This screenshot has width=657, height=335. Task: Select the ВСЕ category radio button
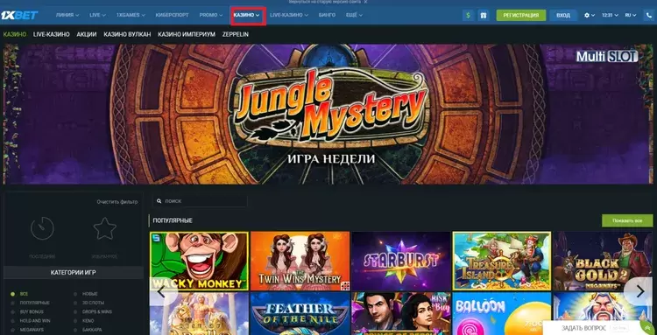pyautogui.click(x=13, y=294)
